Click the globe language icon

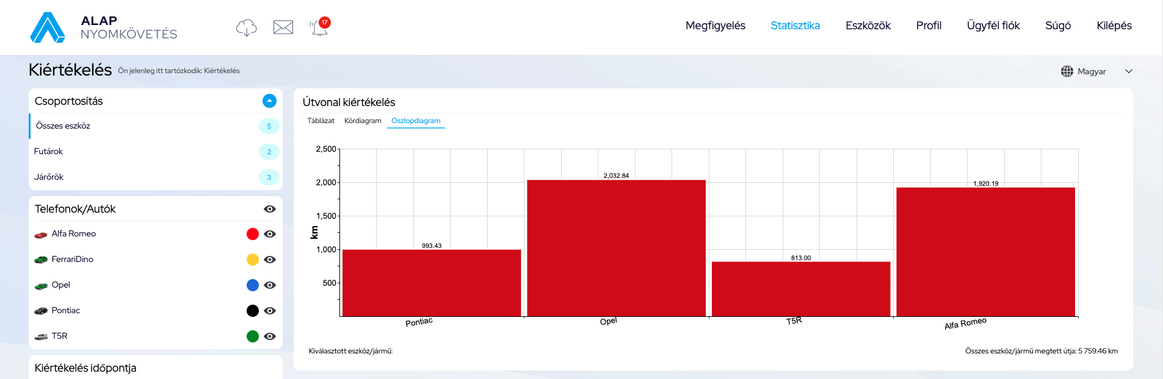[1067, 71]
